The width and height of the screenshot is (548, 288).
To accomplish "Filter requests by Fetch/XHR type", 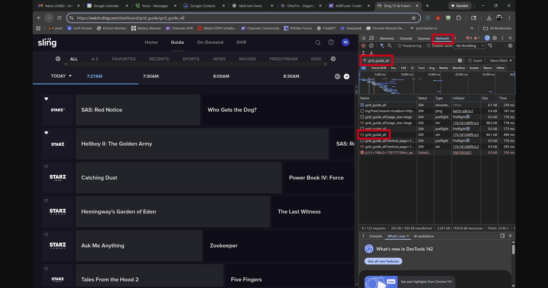I will [378, 68].
